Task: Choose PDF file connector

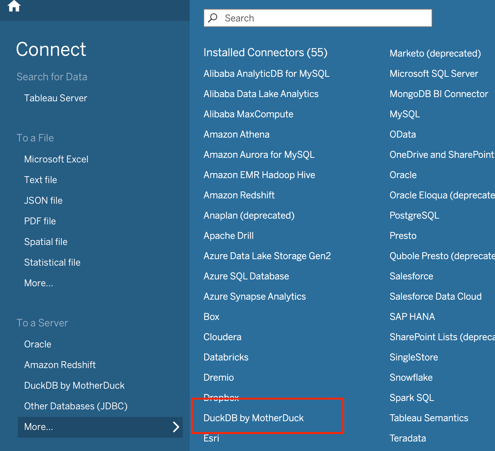Action: [x=40, y=221]
